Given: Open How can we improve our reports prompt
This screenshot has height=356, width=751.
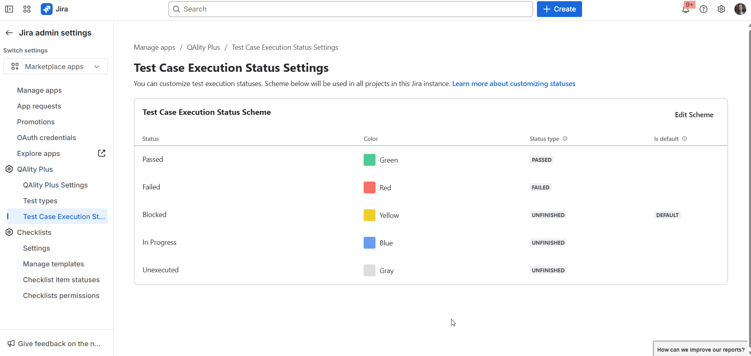Looking at the screenshot, I should 700,349.
